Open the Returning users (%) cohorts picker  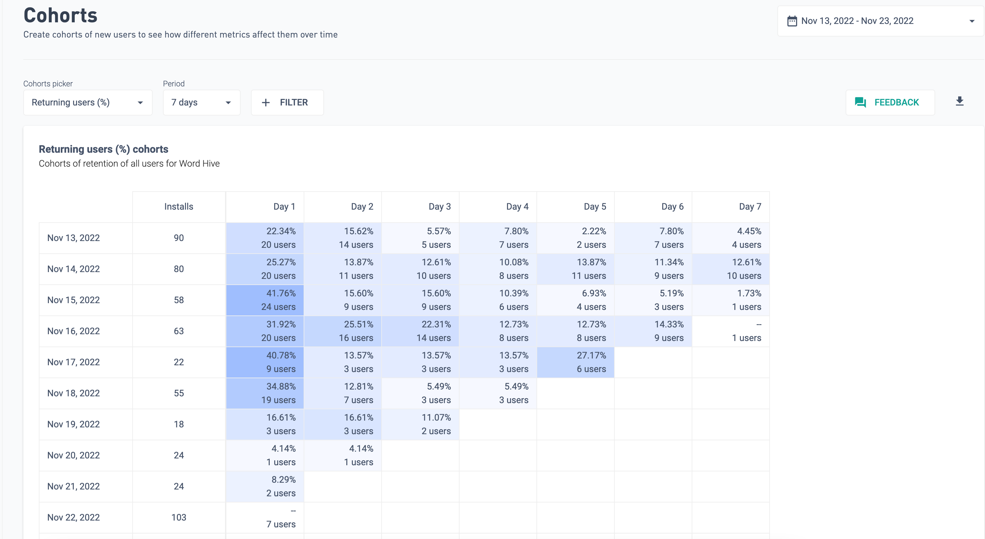click(88, 103)
